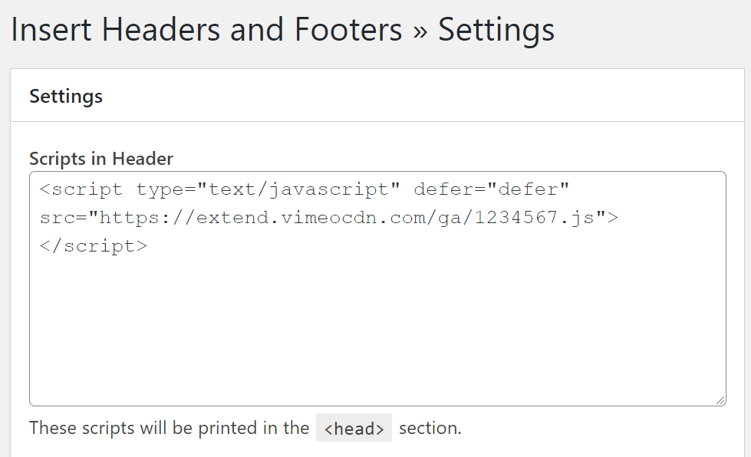Click the » separator in page title

coord(420,31)
